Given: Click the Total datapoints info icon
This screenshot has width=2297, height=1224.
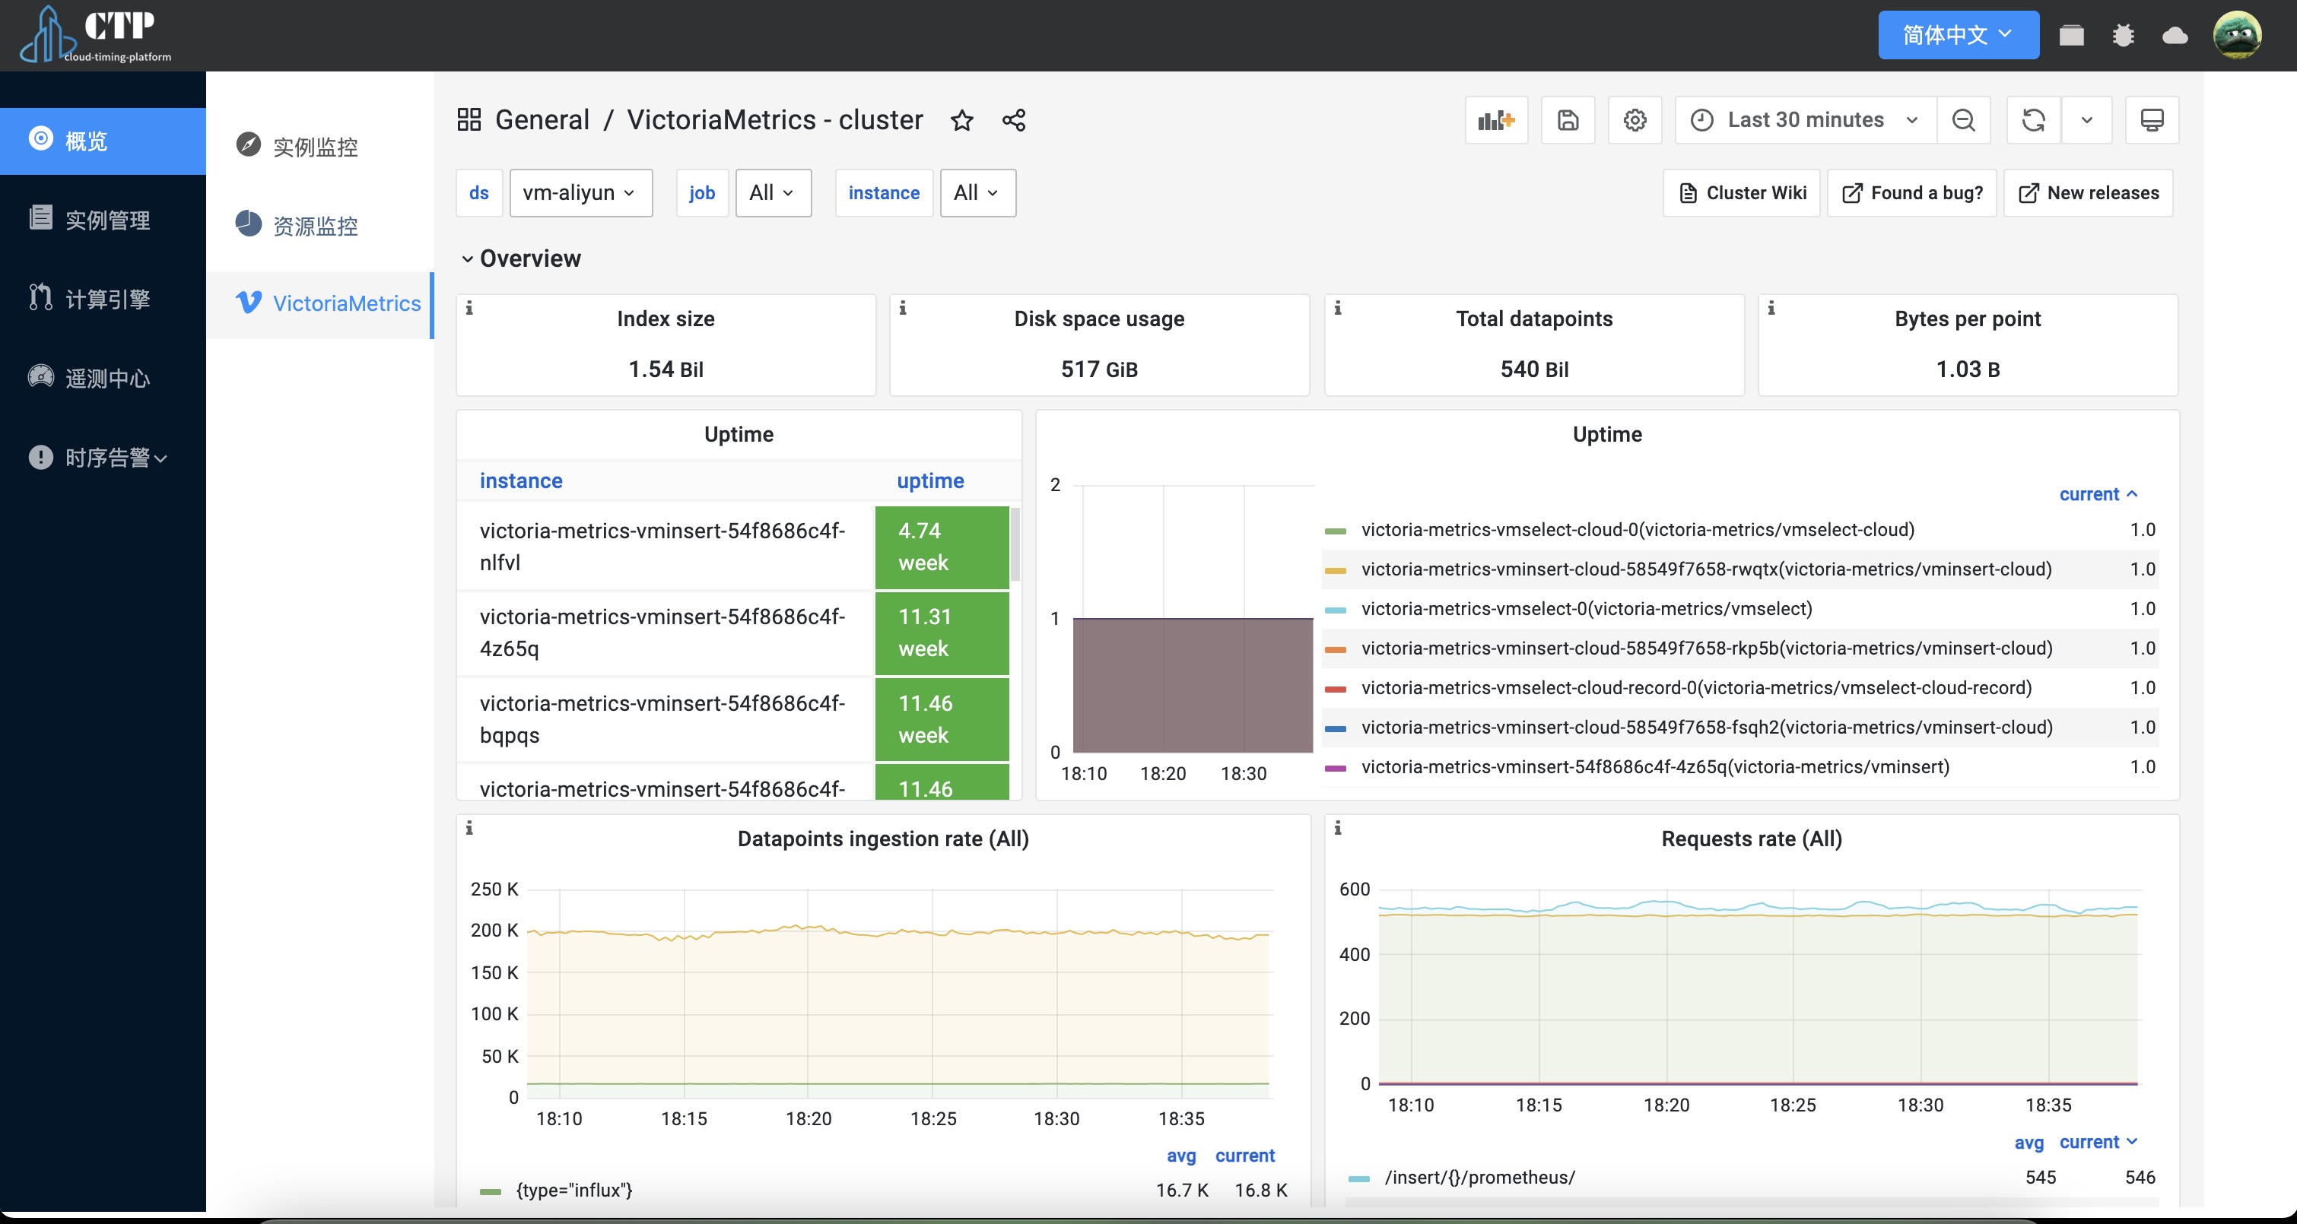Looking at the screenshot, I should pos(1338,309).
